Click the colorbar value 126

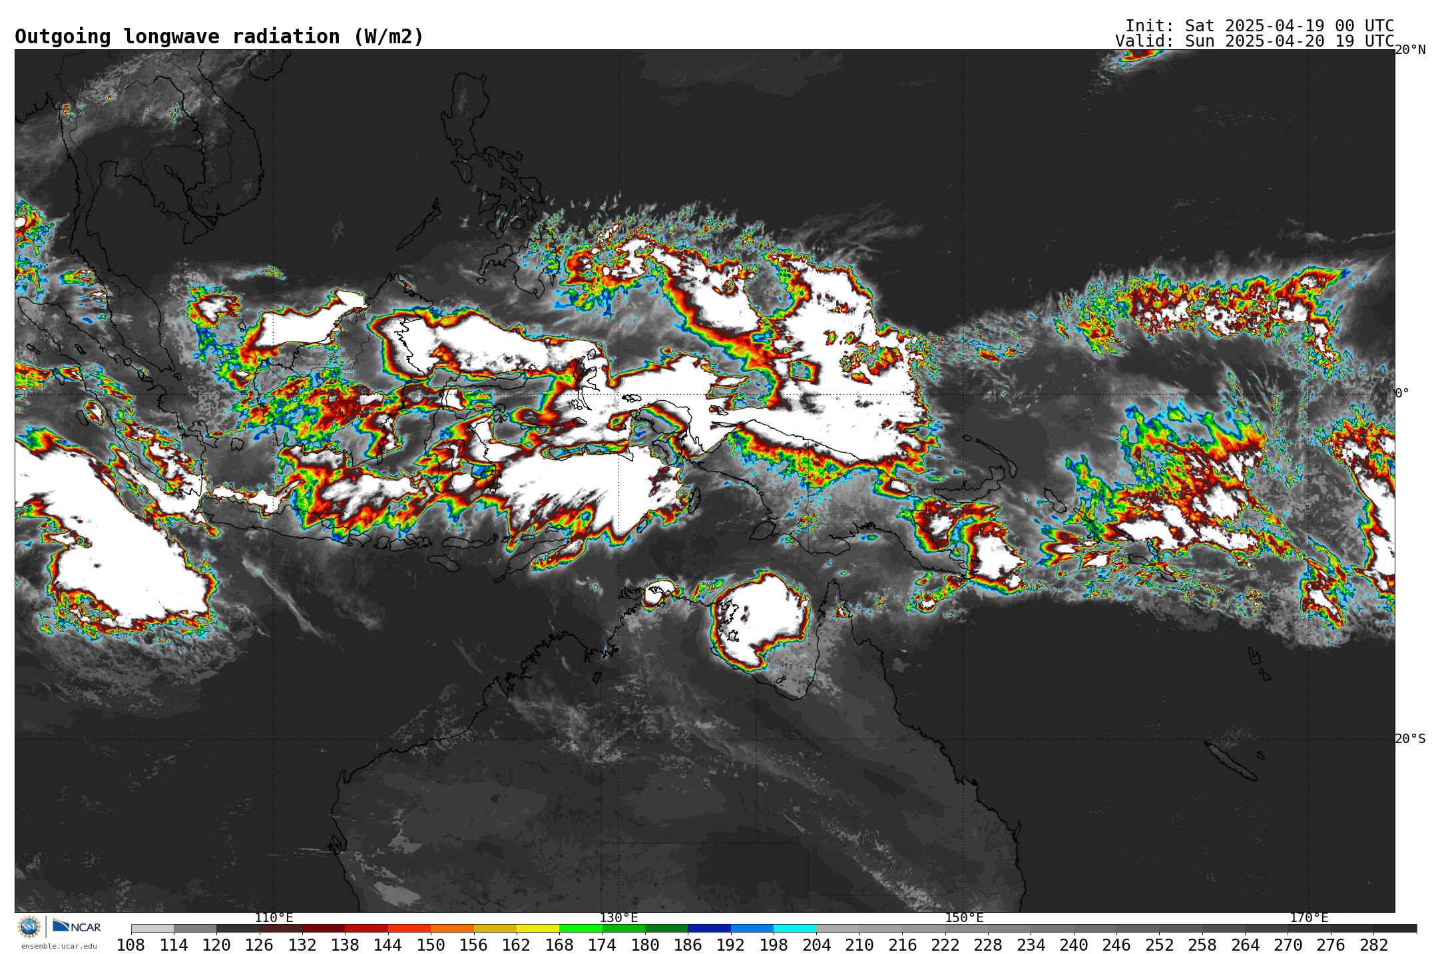259,945
